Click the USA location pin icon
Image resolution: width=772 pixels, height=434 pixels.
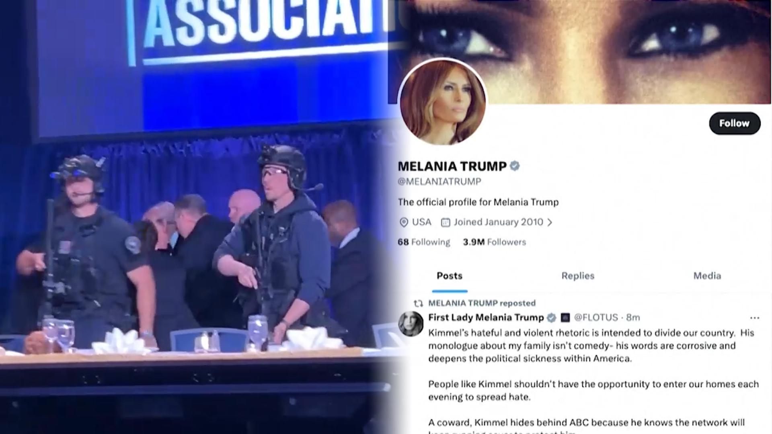point(404,222)
